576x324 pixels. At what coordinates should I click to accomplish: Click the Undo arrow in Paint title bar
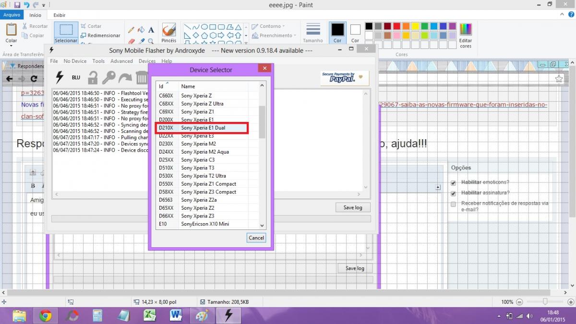click(x=27, y=5)
